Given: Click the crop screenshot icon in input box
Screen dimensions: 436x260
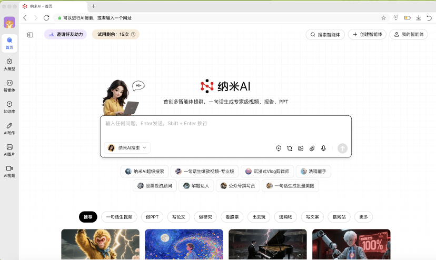Looking at the screenshot, I should [x=290, y=148].
